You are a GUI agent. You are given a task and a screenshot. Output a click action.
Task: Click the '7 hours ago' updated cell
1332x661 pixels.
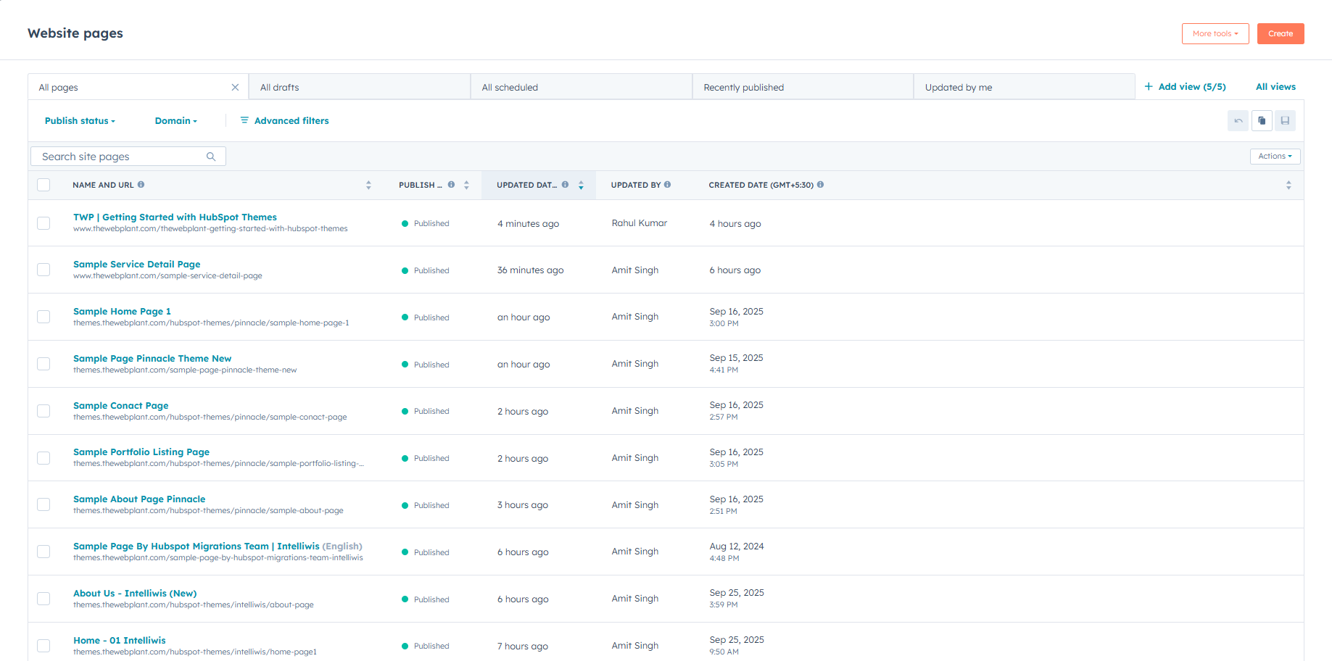pyautogui.click(x=522, y=646)
